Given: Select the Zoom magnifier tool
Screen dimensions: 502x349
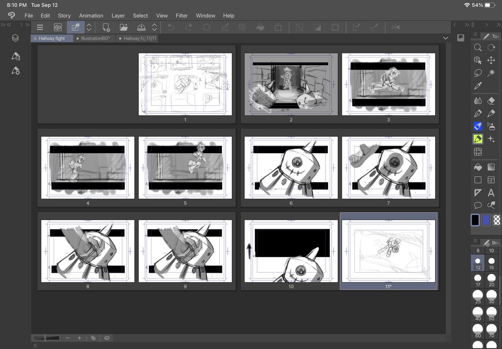Looking at the screenshot, I should (x=478, y=48).
